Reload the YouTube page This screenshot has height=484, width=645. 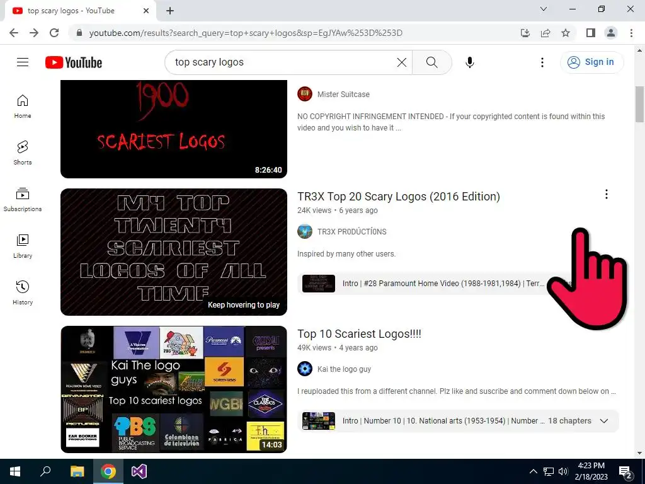coord(54,33)
